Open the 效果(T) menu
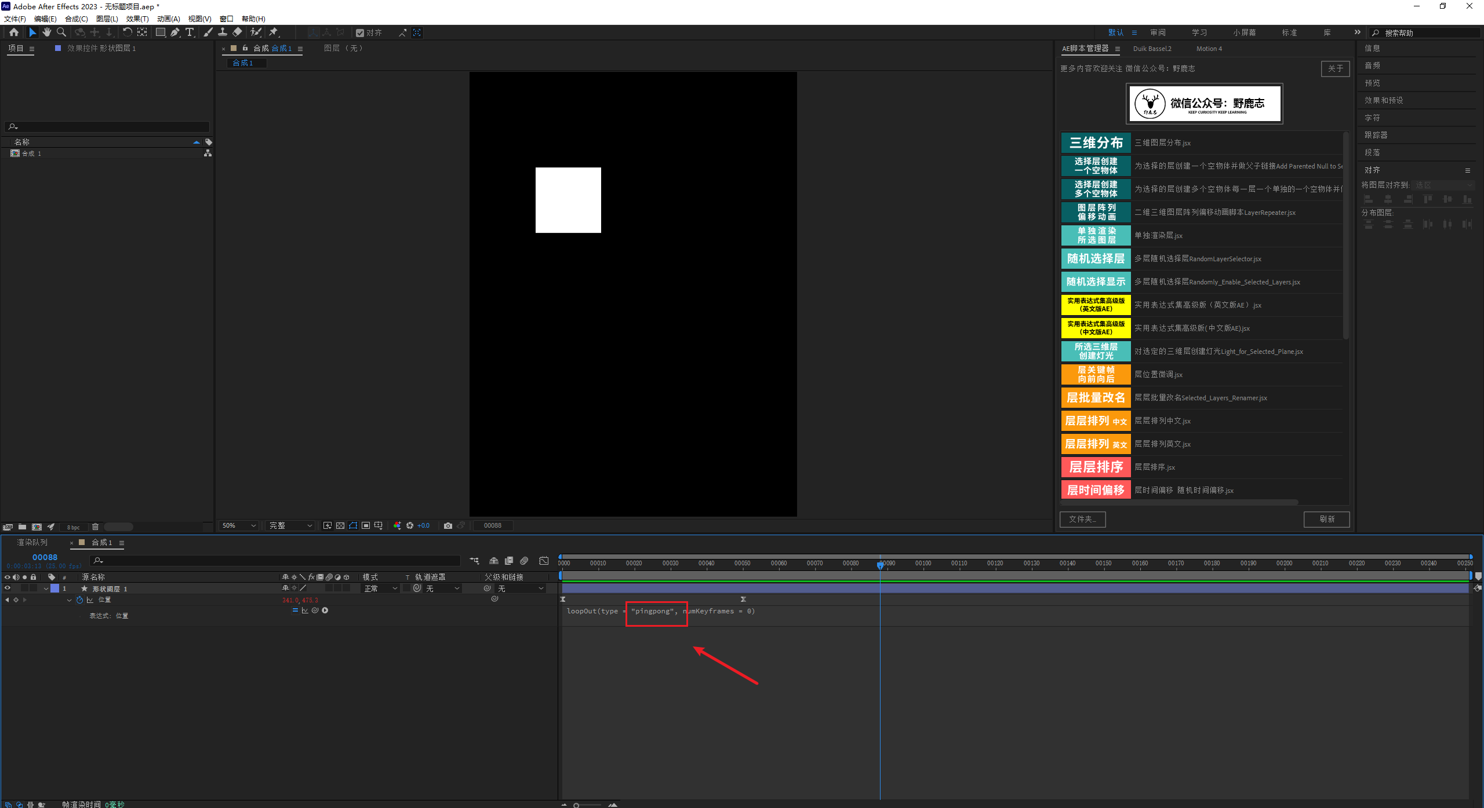Screen dimensions: 1484x808 [137, 19]
